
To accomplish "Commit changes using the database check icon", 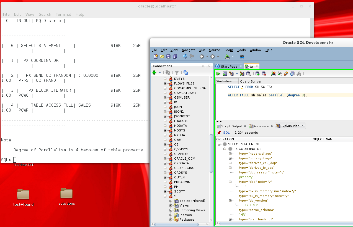I will click(x=257, y=73).
